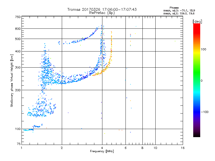
Task: Click the "Phases" heading text
Action: tap(174, 8)
